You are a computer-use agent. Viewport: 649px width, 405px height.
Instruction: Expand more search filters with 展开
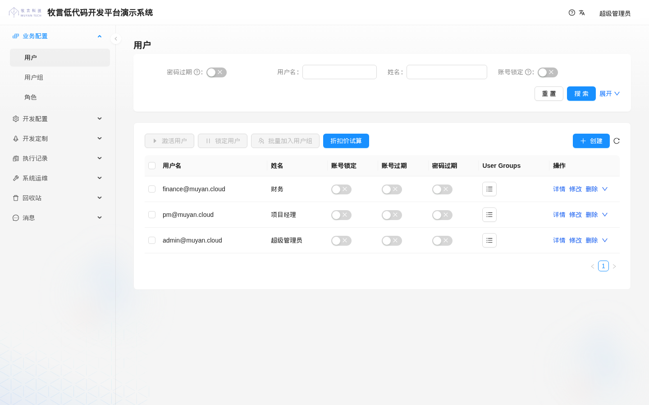609,94
